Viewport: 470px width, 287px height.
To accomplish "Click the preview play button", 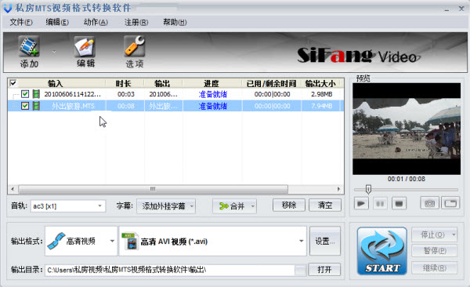I will point(361,204).
